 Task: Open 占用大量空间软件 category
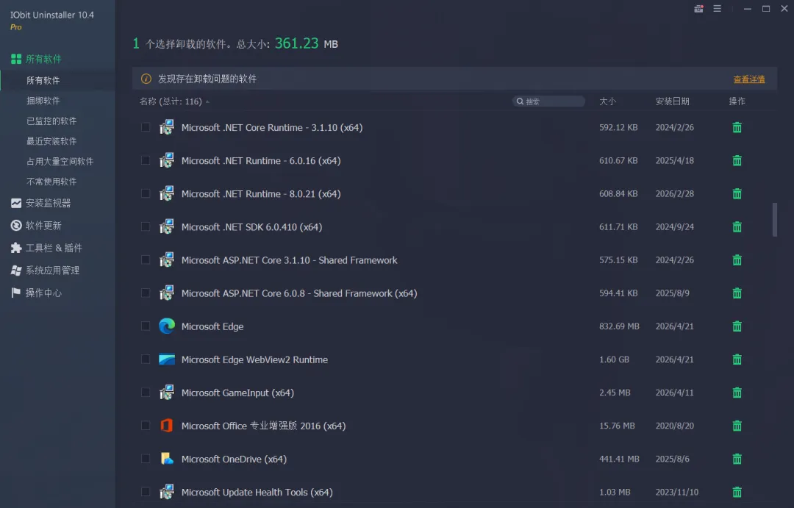[60, 162]
